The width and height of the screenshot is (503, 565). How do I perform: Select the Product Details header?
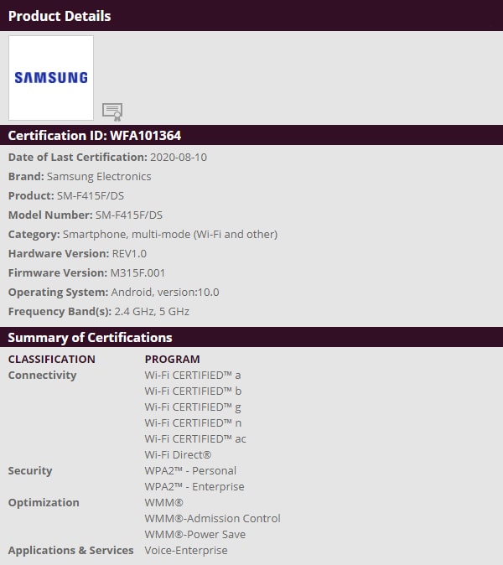pos(60,16)
